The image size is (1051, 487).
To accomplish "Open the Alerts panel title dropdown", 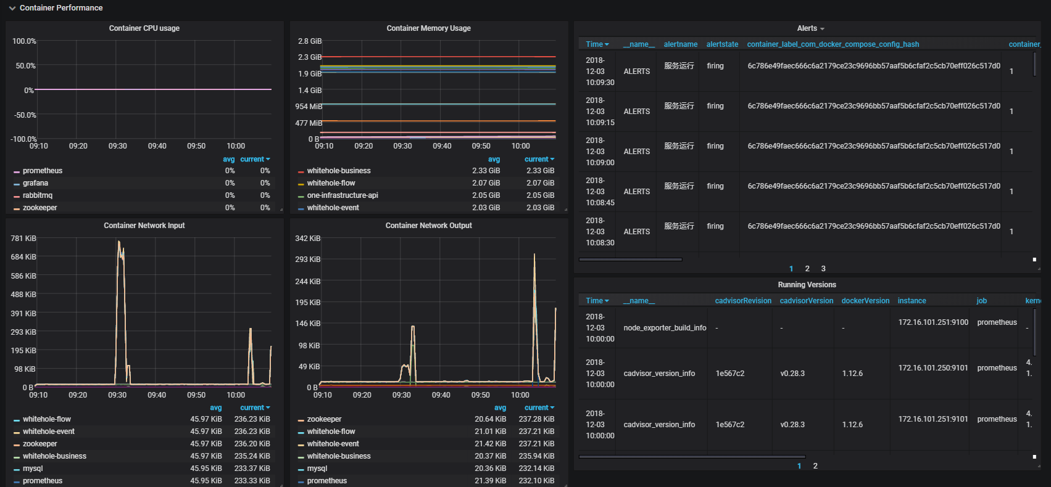I will point(810,28).
